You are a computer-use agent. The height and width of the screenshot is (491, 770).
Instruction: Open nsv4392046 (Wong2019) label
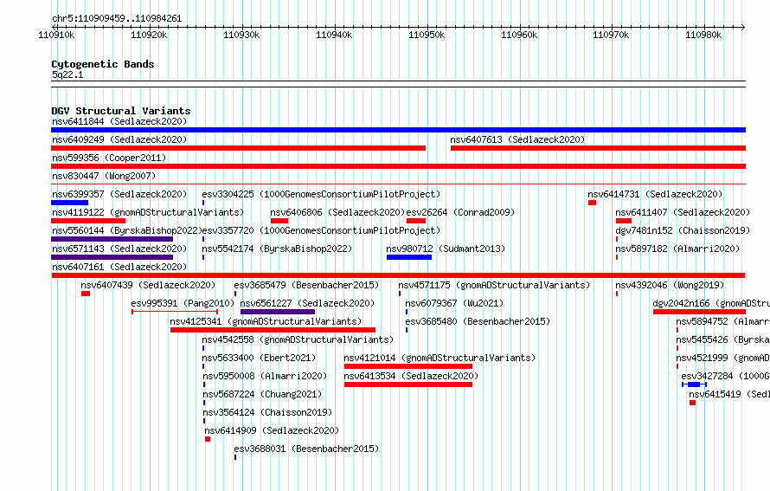click(670, 285)
